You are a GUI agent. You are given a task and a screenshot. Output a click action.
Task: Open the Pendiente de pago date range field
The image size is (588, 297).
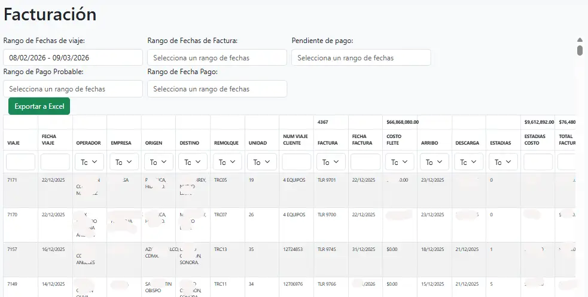point(361,58)
